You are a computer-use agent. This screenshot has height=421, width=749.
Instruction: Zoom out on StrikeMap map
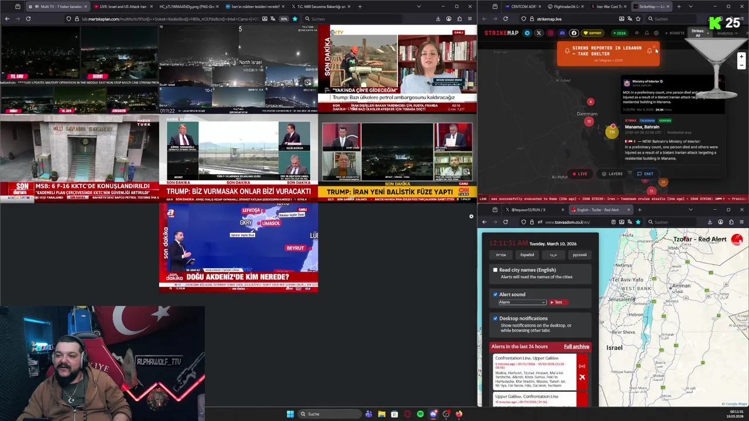[x=741, y=65]
